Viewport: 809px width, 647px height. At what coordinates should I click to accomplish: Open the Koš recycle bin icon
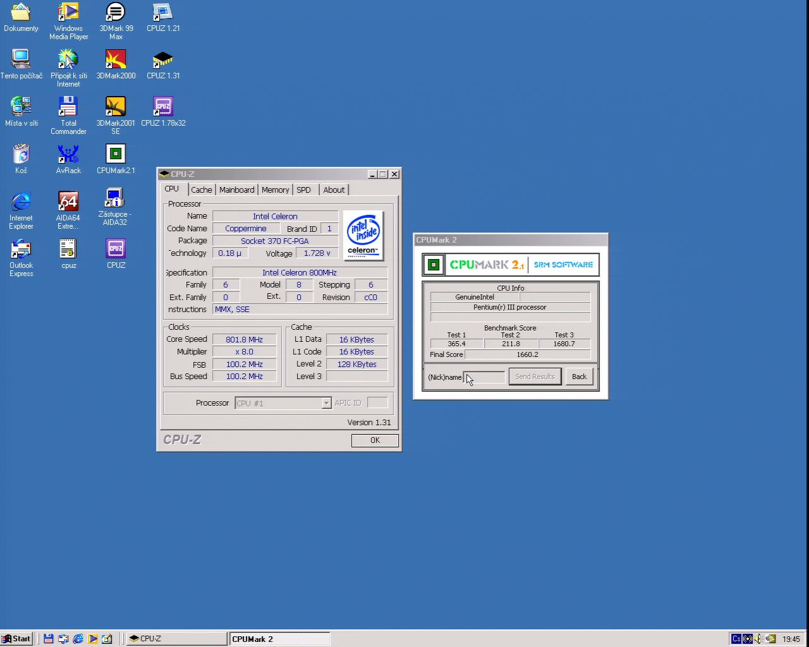click(21, 159)
